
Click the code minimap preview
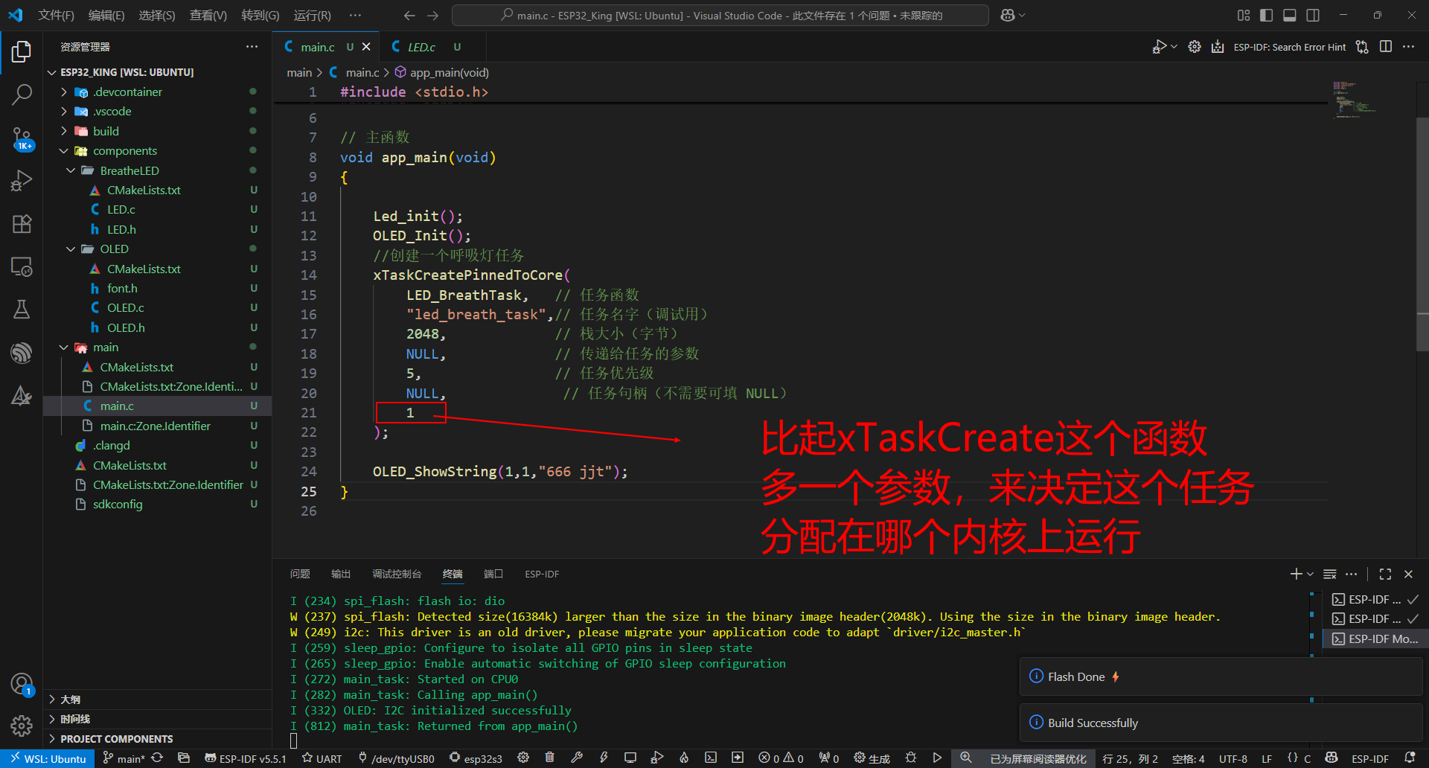[1355, 100]
